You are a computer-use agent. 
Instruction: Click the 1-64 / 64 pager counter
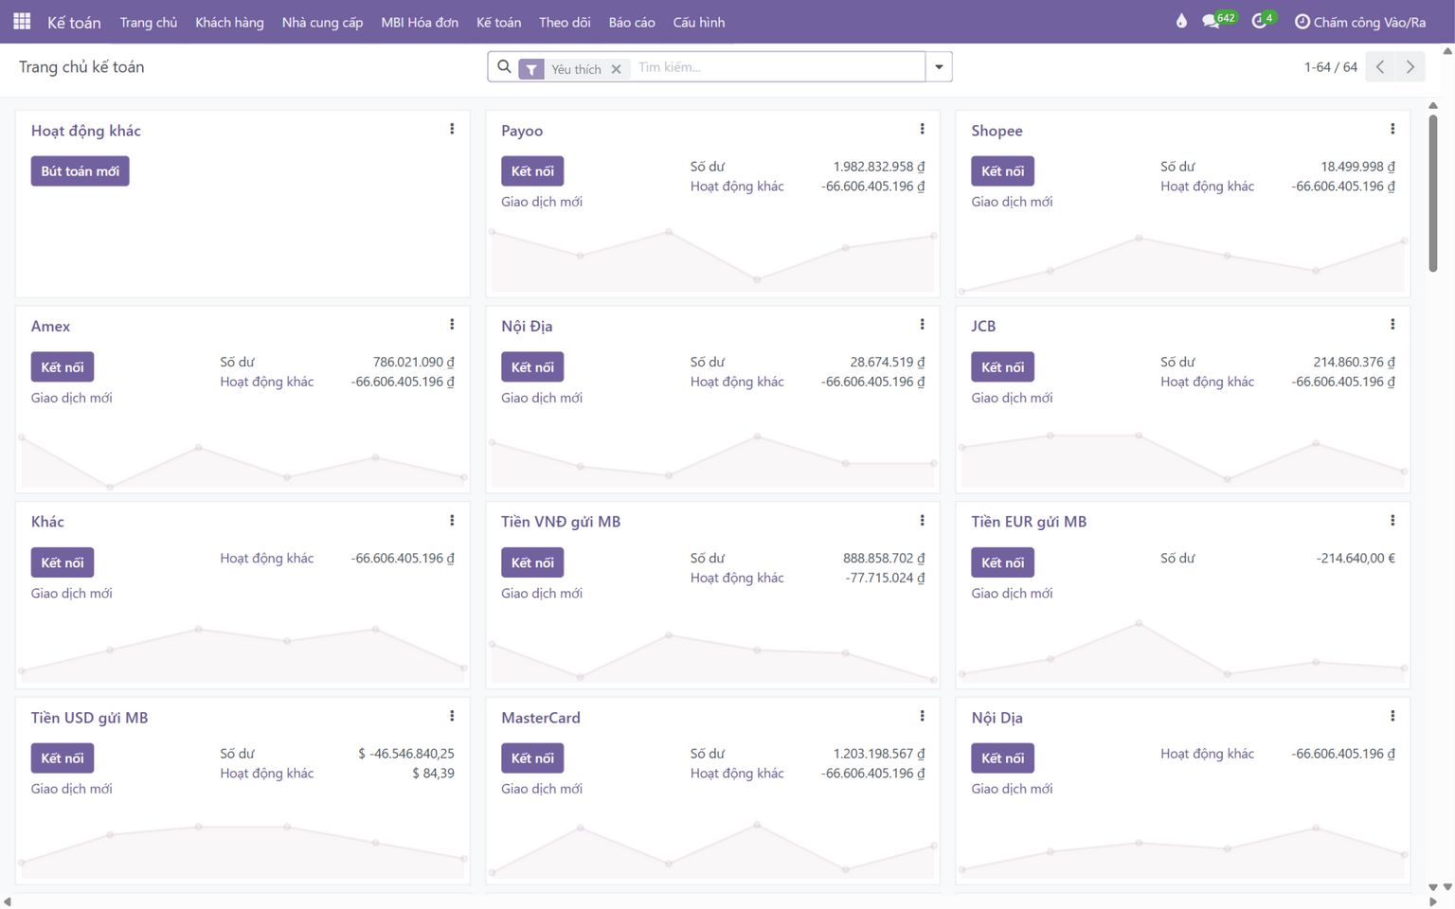[x=1330, y=67]
